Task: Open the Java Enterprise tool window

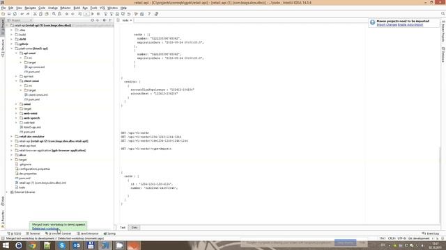Action: pos(88,233)
